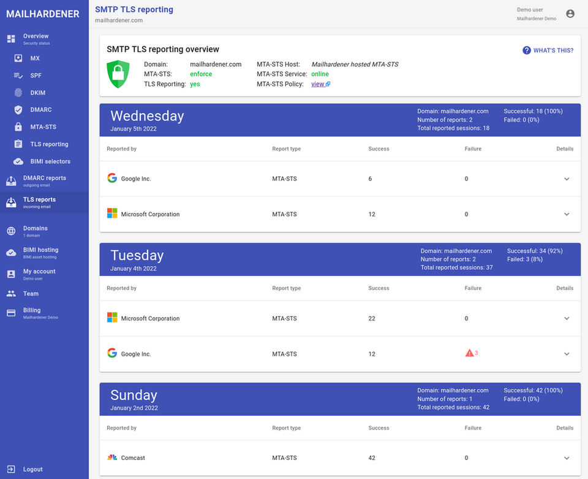Click the Team people icon
Viewport: 588px width, 479px height.
pos(11,294)
